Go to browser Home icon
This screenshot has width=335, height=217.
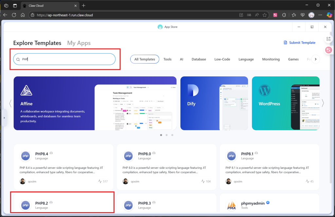click(x=23, y=15)
